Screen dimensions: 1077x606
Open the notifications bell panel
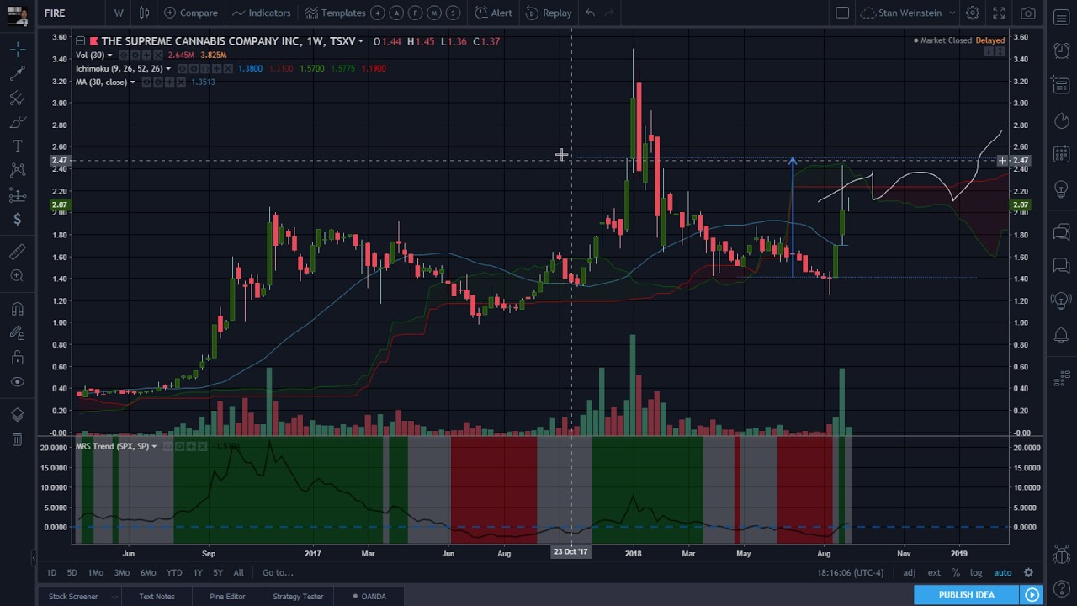(x=1061, y=336)
